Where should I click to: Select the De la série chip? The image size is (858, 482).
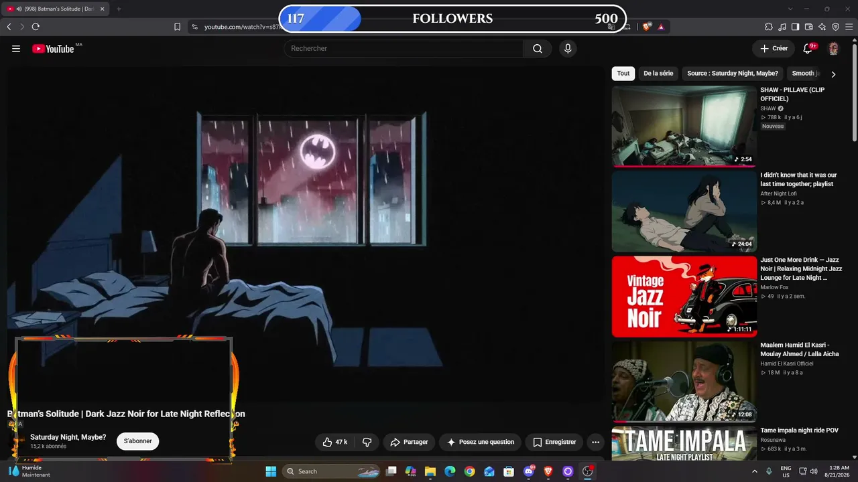(658, 74)
